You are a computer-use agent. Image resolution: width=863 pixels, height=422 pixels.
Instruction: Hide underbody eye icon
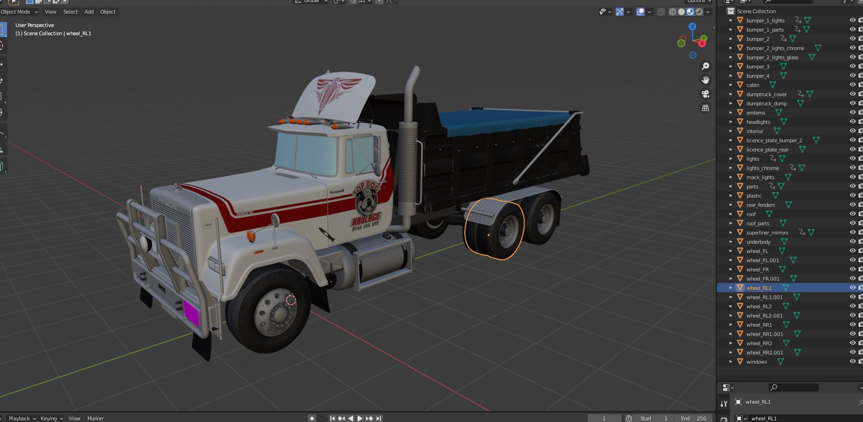coord(853,242)
